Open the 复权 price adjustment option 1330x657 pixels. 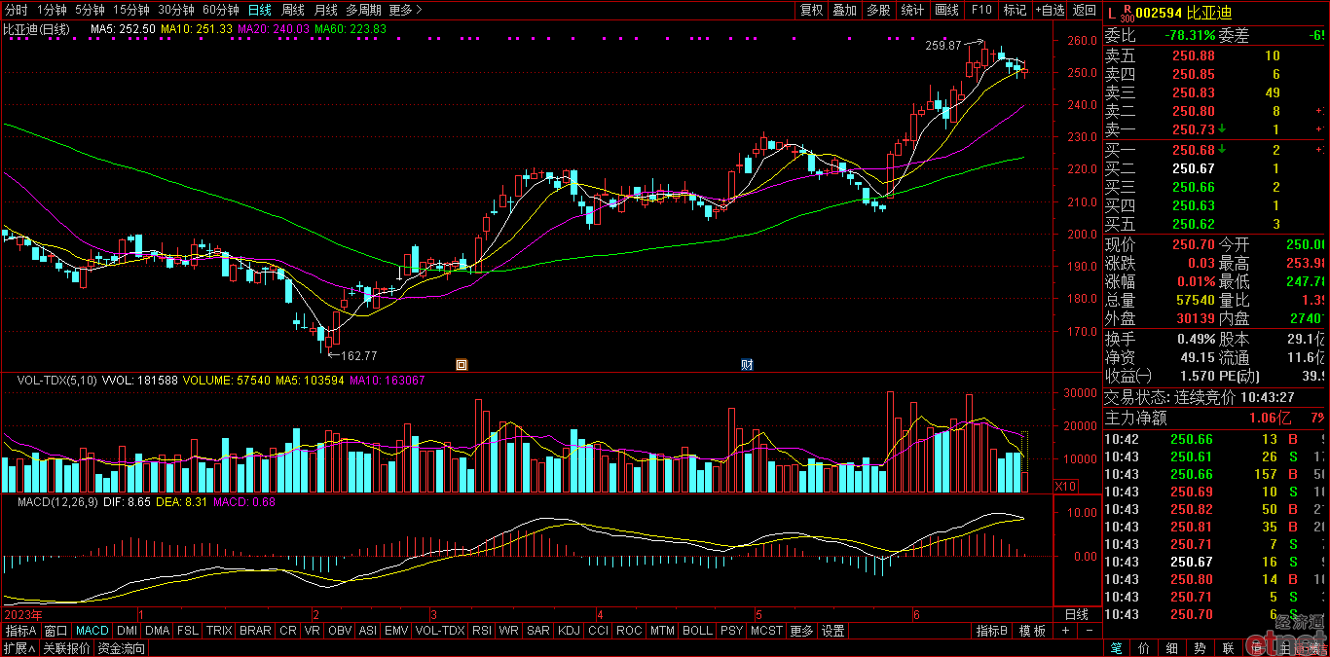tap(811, 10)
